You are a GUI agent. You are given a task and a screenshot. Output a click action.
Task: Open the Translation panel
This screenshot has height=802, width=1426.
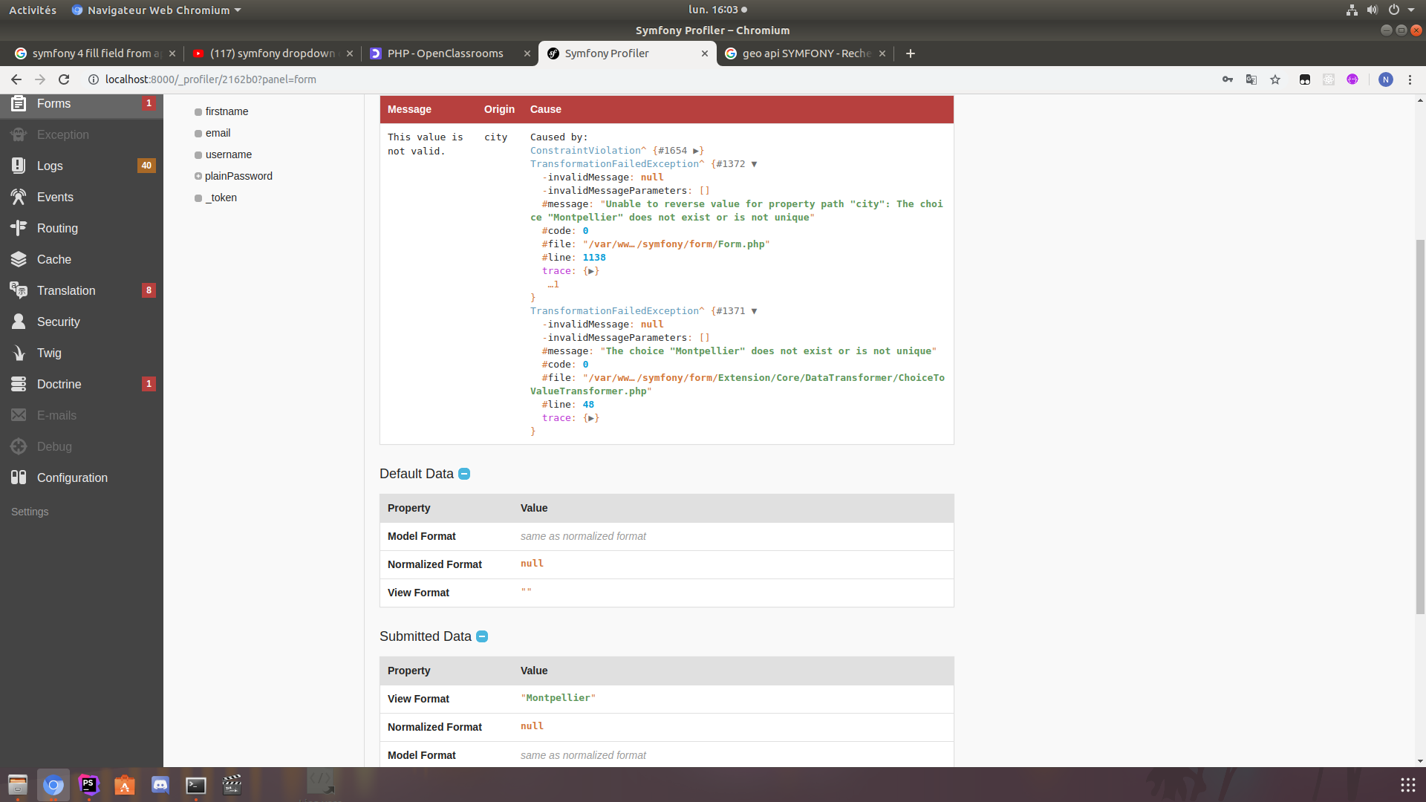tap(67, 290)
